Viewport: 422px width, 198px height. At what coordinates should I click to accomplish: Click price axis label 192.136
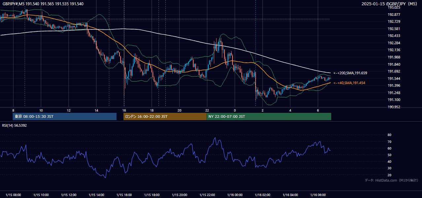pos(394,50)
